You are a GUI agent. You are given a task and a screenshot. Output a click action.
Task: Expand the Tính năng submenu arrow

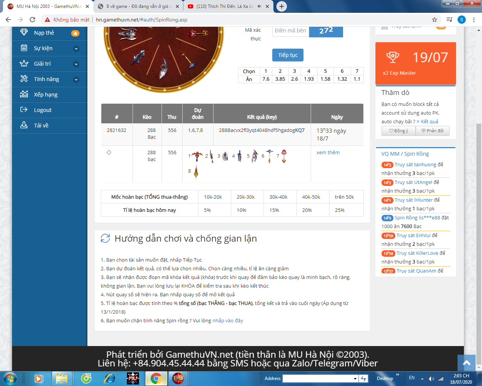pos(76,80)
